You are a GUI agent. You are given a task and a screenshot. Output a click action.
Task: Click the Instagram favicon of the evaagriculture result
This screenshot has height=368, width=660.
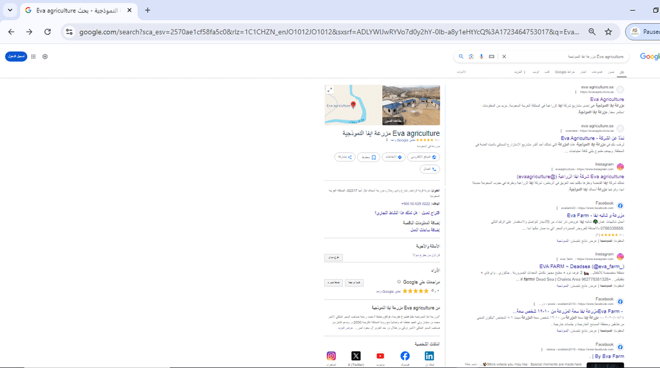coord(620,167)
